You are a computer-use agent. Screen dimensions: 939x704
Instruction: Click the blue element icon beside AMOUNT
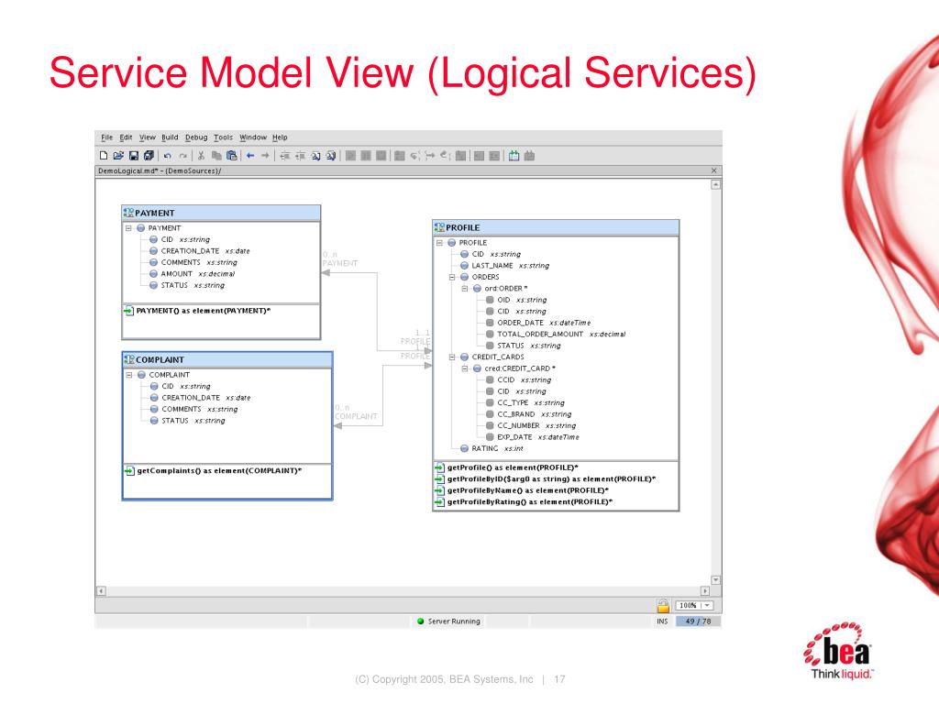pos(153,273)
